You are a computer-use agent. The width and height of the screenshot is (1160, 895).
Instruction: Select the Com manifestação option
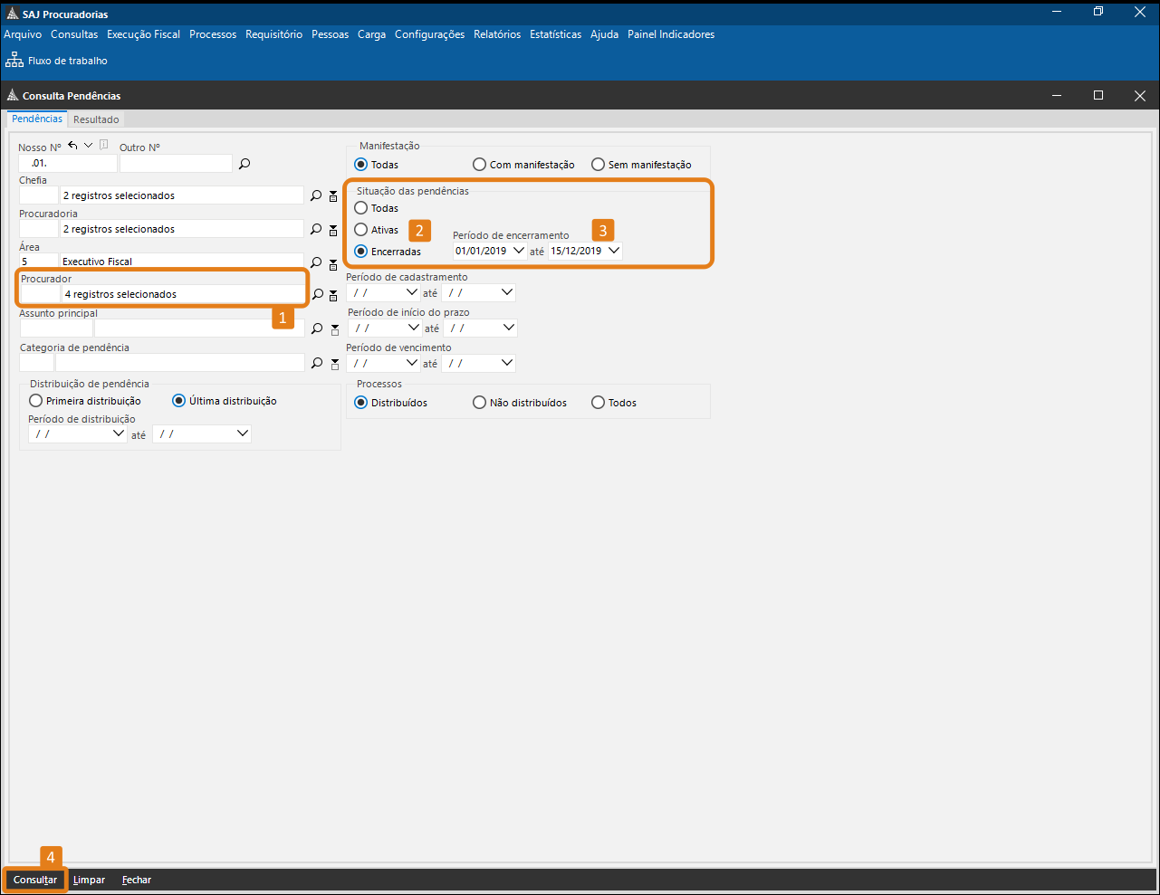tap(480, 165)
